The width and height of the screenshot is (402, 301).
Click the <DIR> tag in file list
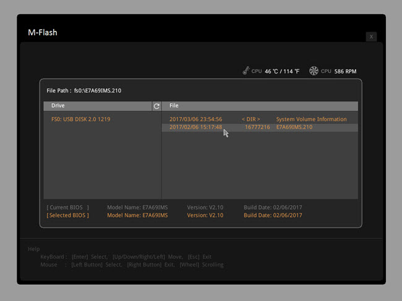point(250,119)
